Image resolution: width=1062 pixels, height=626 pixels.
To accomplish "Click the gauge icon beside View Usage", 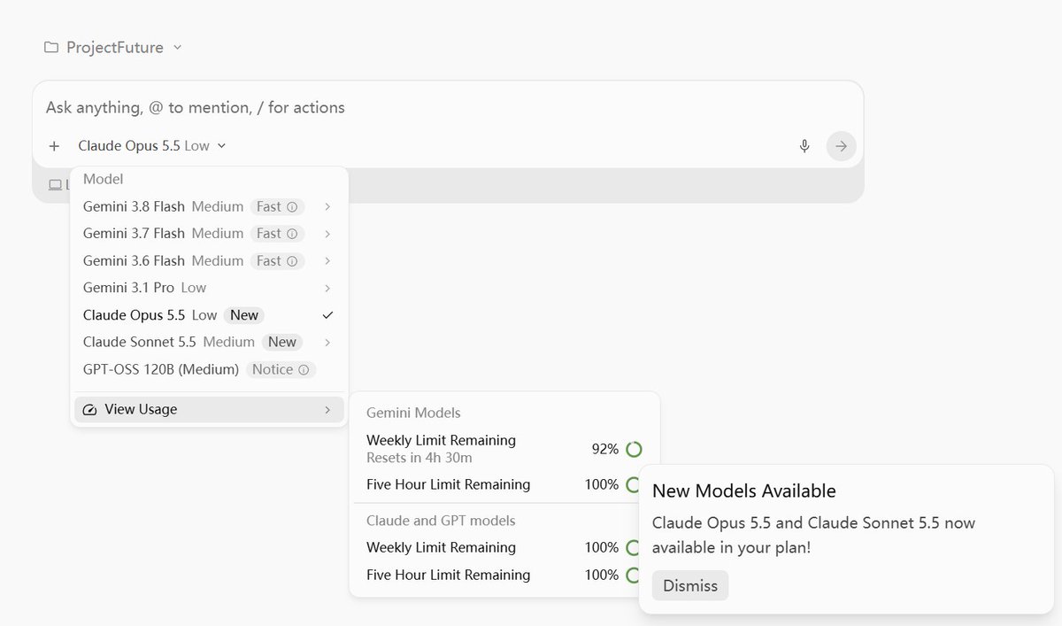I will [89, 410].
